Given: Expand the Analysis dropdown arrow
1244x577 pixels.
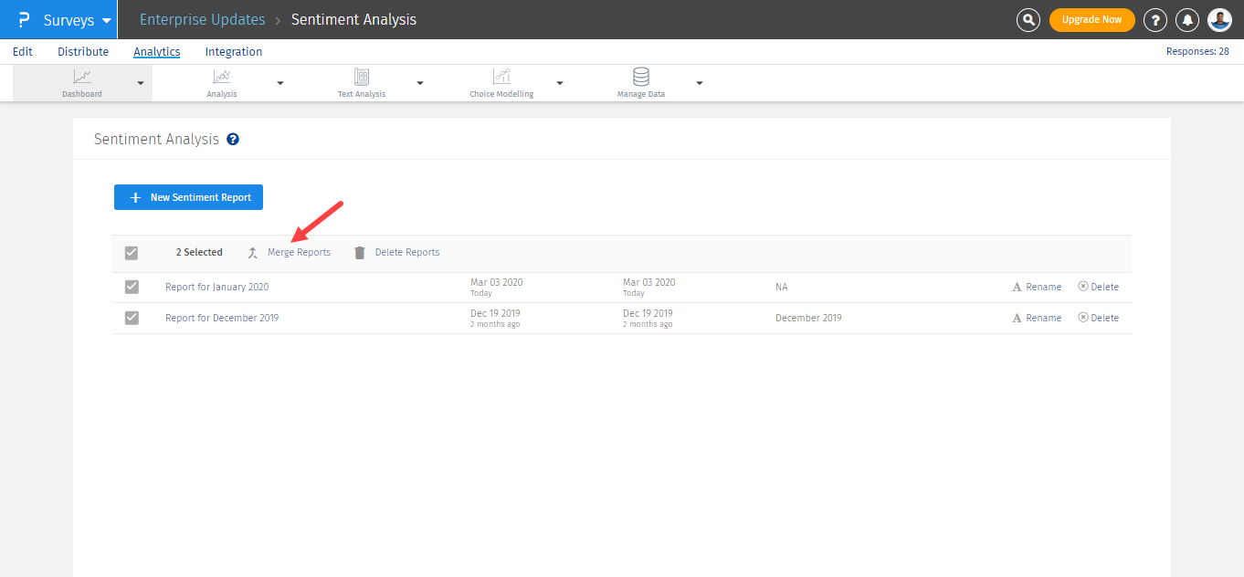Looking at the screenshot, I should (x=280, y=83).
